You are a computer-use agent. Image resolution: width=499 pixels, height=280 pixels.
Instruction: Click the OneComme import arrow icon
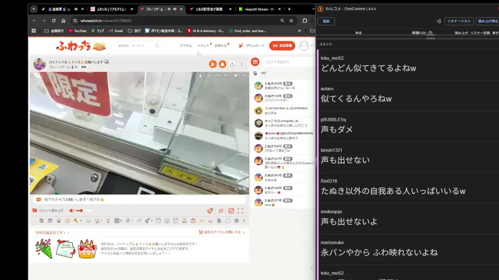pyautogui.click(x=438, y=21)
